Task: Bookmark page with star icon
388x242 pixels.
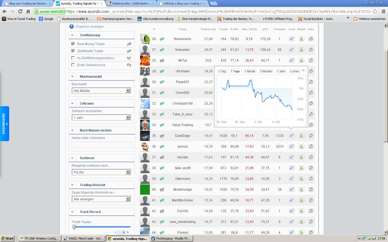Action: [x=375, y=12]
